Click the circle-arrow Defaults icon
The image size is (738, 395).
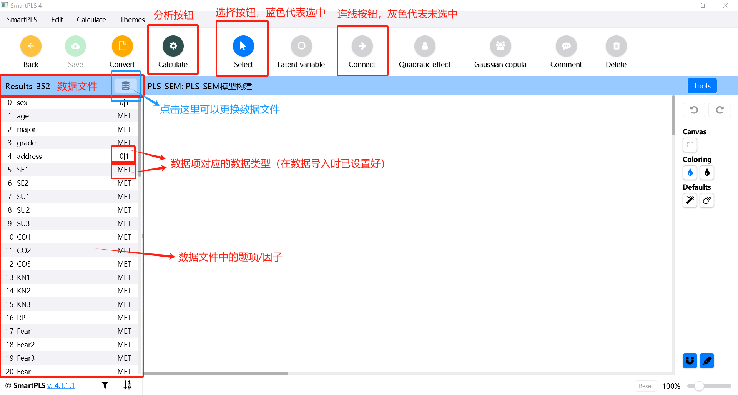pyautogui.click(x=707, y=200)
